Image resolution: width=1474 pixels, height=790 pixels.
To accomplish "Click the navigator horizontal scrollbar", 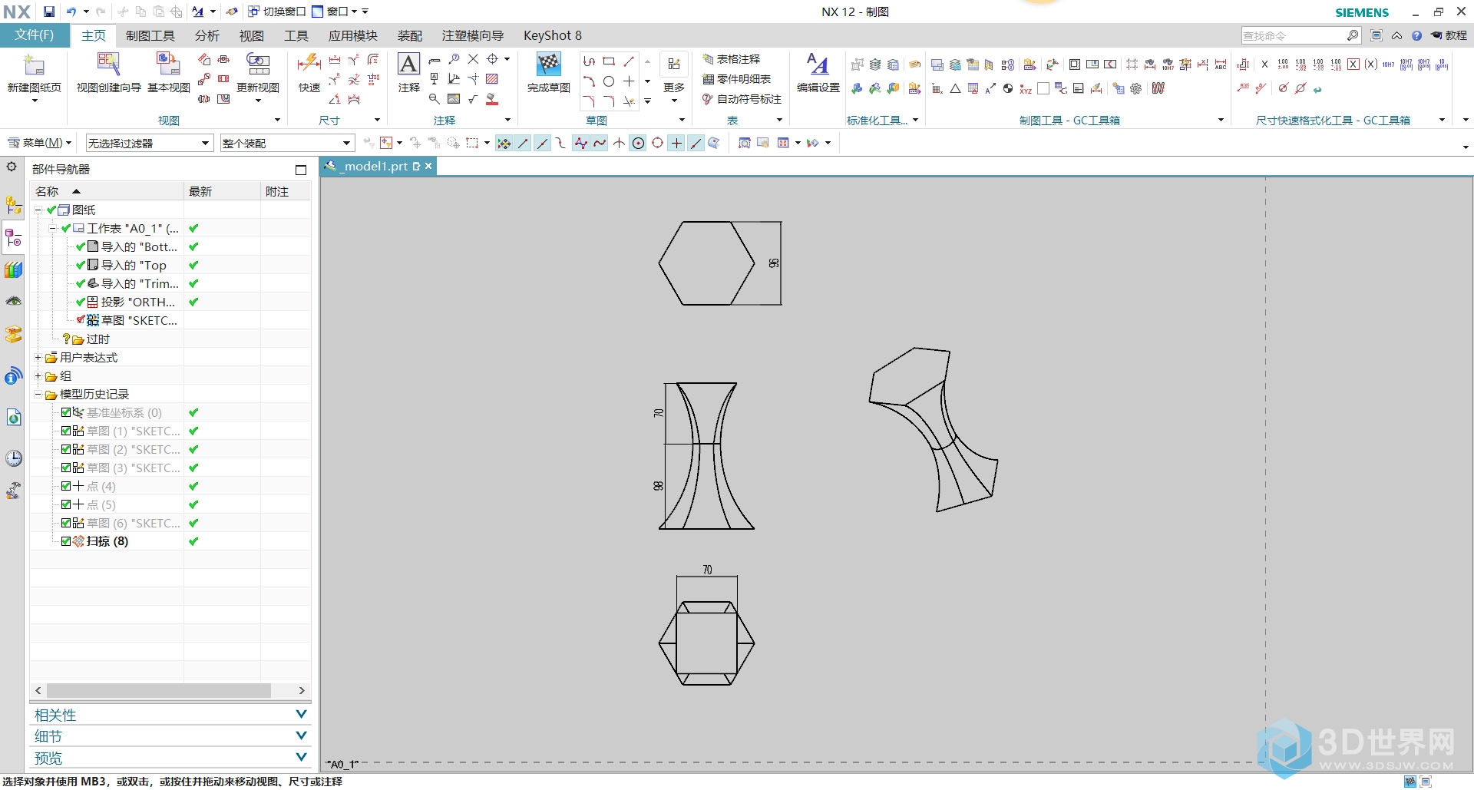I will (x=157, y=691).
